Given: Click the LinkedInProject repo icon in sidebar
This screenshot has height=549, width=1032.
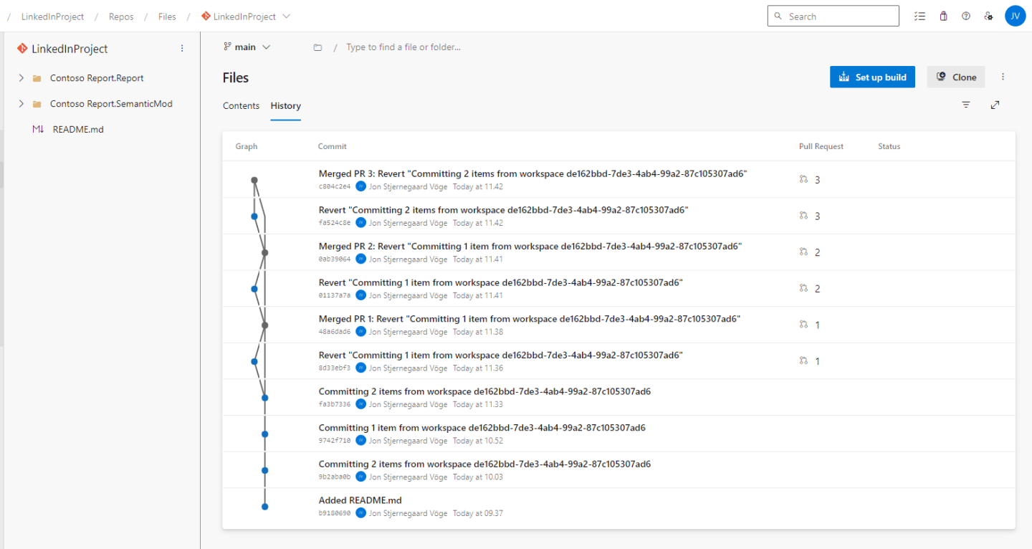Looking at the screenshot, I should [22, 49].
